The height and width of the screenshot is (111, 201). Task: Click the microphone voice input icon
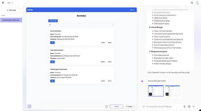click(184, 107)
